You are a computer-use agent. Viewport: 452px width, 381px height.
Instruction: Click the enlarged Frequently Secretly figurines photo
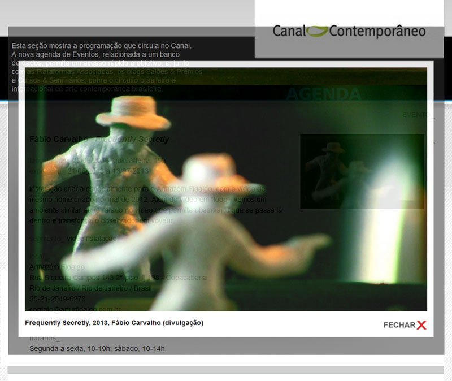tap(225, 189)
